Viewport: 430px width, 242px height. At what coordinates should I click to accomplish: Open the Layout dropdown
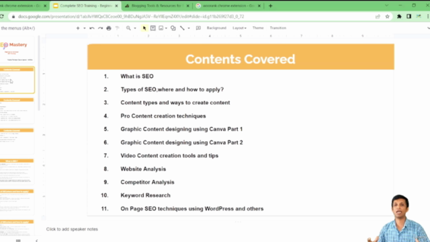(239, 28)
